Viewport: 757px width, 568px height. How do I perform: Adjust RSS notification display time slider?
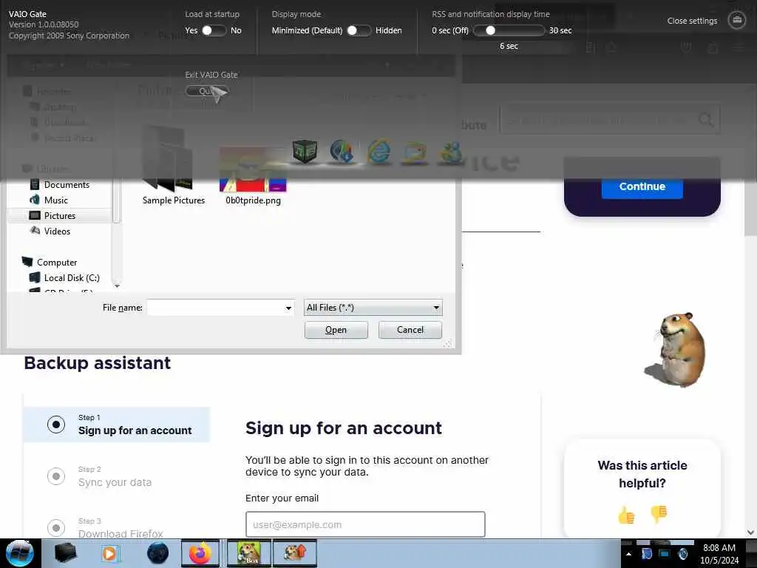click(509, 30)
